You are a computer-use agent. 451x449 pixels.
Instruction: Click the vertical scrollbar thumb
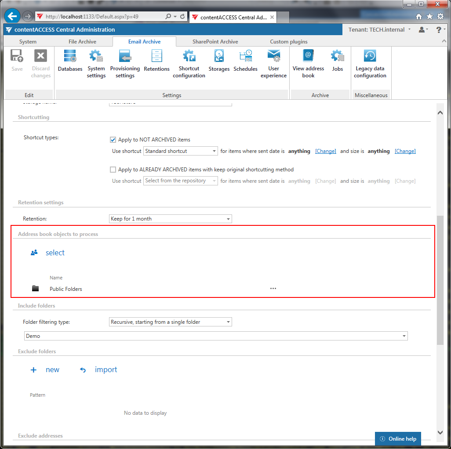440,280
